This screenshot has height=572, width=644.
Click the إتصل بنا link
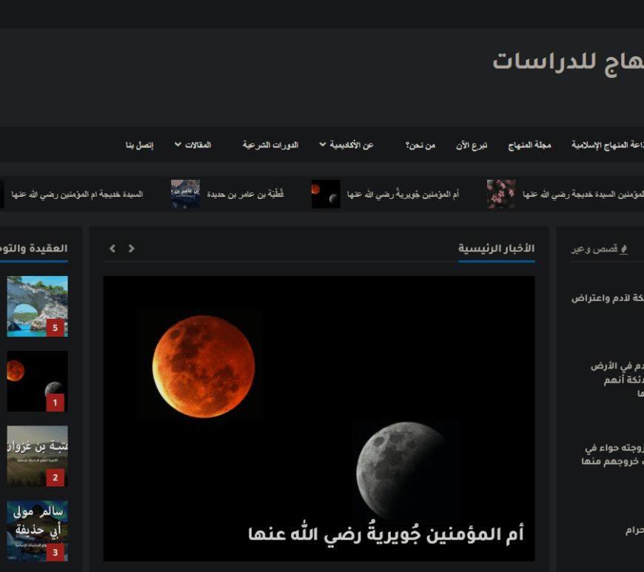pos(139,145)
